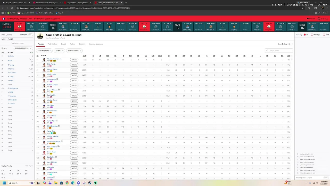The height and width of the screenshot is (186, 330).
Task: Open the Paypal bookmark
Action: click(x=59, y=13)
